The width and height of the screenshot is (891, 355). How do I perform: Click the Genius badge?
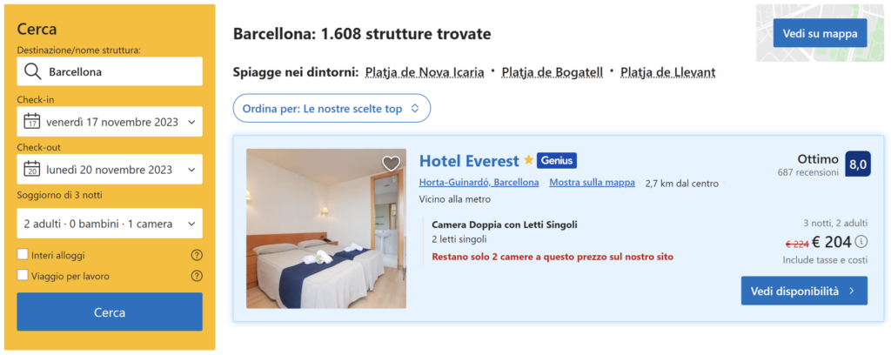click(x=557, y=161)
